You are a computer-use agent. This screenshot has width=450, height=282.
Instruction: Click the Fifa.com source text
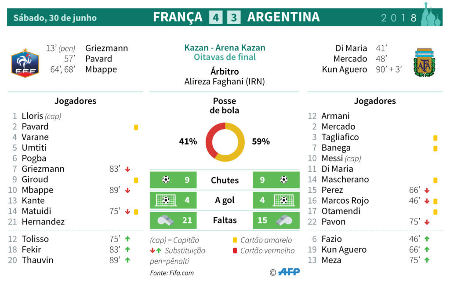pos(172,273)
